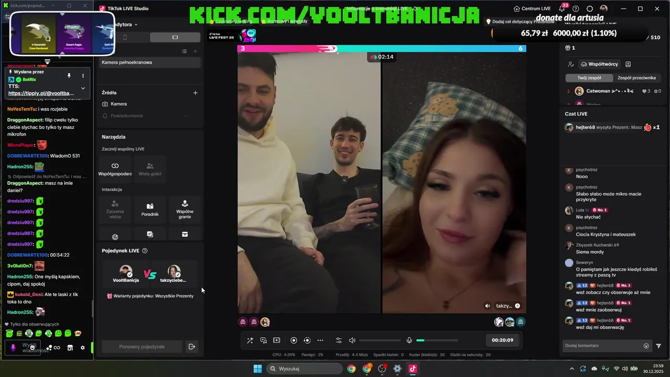The image size is (670, 377).
Task: Click Warianty pojedynku: Wszystkie Prezenty
Action: (x=150, y=296)
